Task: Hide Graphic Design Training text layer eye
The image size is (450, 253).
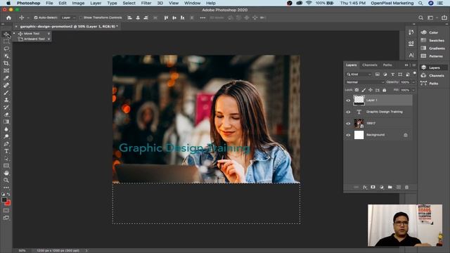Action: pyautogui.click(x=348, y=112)
